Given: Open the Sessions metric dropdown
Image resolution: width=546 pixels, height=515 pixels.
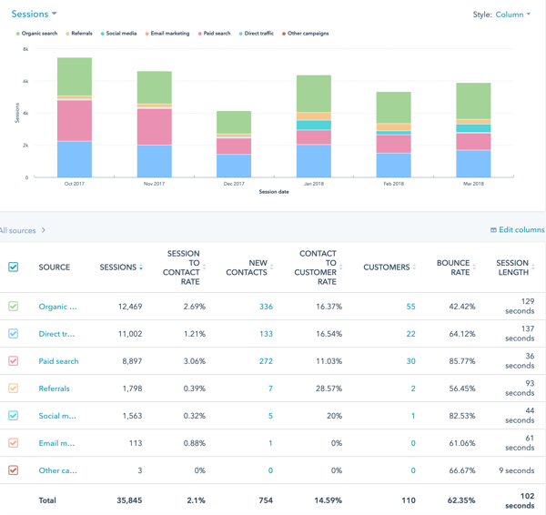Looking at the screenshot, I should (x=34, y=14).
